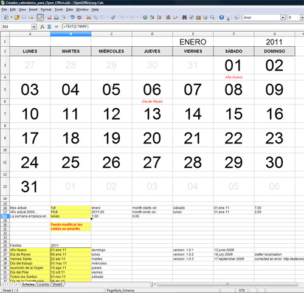Select row 18 header
Screen dimensions: 304x293
tap(5, 216)
